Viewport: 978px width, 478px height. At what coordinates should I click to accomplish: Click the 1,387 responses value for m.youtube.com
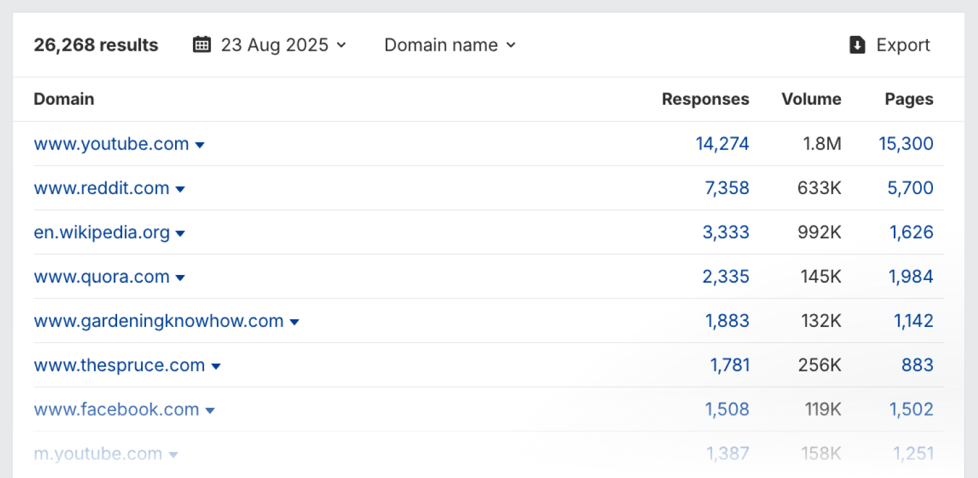click(728, 454)
